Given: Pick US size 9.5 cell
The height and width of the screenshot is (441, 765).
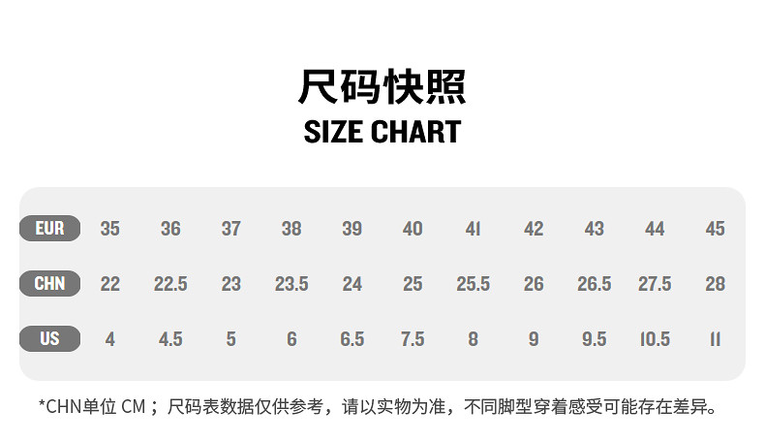Looking at the screenshot, I should coord(594,339).
